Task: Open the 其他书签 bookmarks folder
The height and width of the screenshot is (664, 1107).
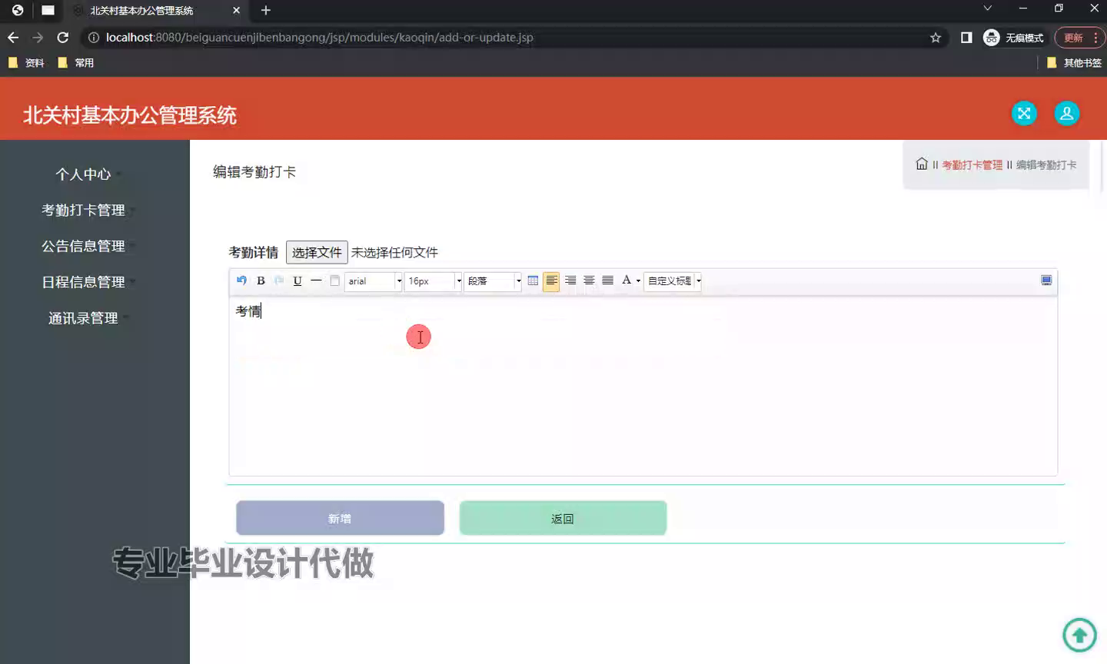Action: tap(1074, 63)
